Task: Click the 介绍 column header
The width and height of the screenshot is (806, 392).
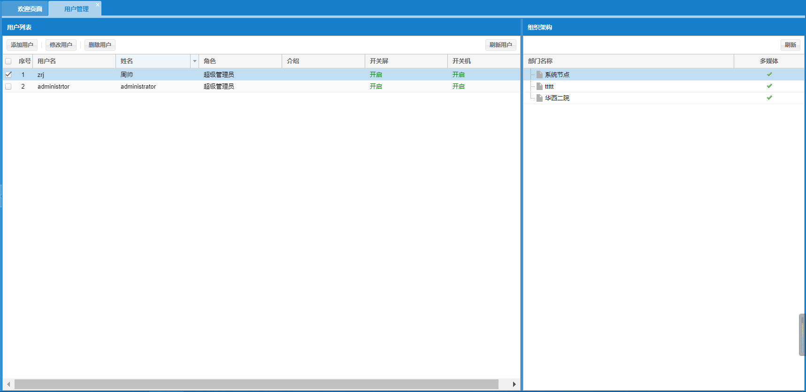Action: pos(323,61)
